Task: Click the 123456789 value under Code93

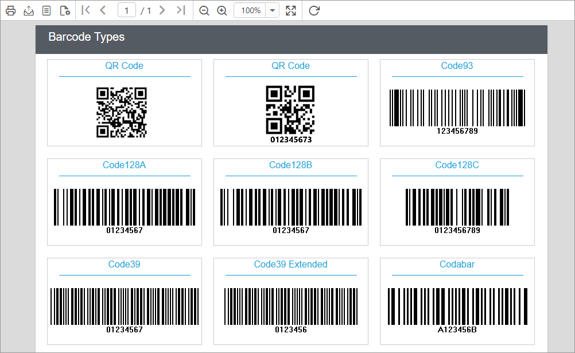Action: coord(457,131)
